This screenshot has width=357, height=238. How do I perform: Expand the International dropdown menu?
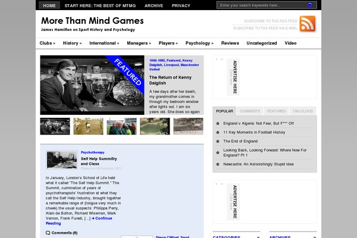tap(104, 43)
